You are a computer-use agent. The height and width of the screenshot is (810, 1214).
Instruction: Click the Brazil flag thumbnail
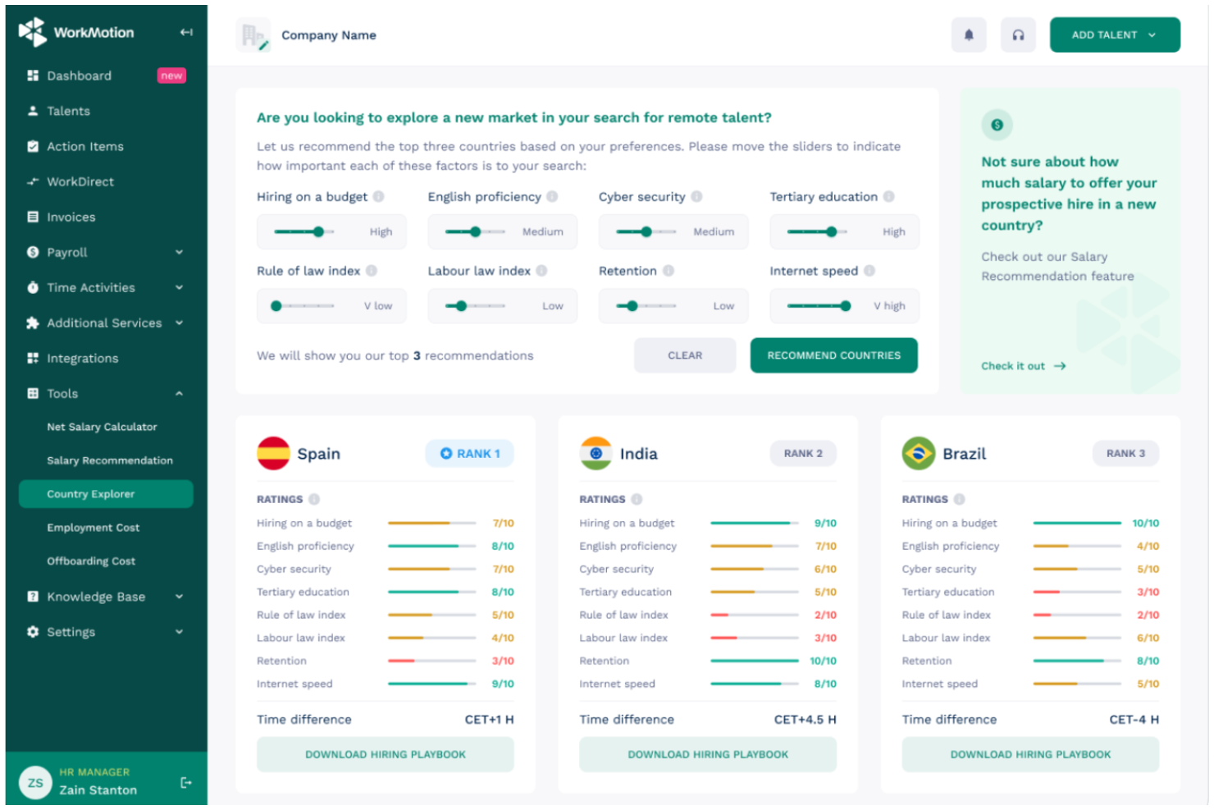point(919,453)
